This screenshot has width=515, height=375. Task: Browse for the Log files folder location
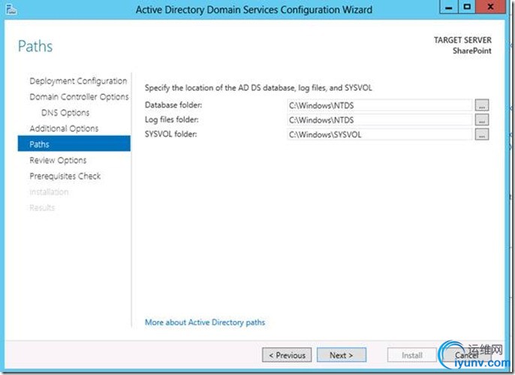[x=481, y=119]
